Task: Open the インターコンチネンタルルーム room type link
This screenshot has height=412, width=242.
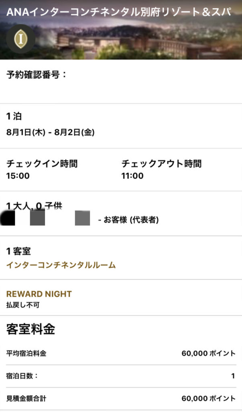Action: (61, 265)
